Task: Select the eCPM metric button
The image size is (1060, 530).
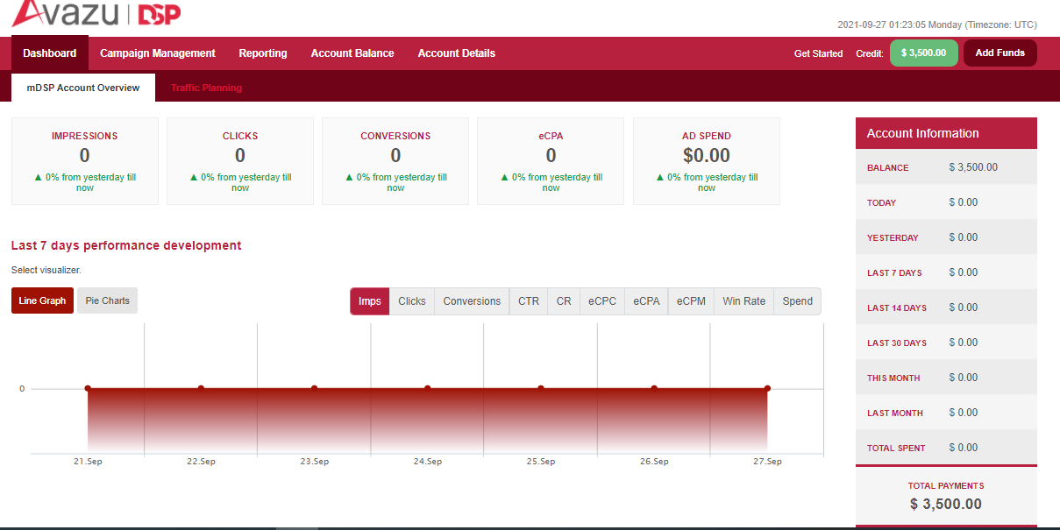Action: 691,301
